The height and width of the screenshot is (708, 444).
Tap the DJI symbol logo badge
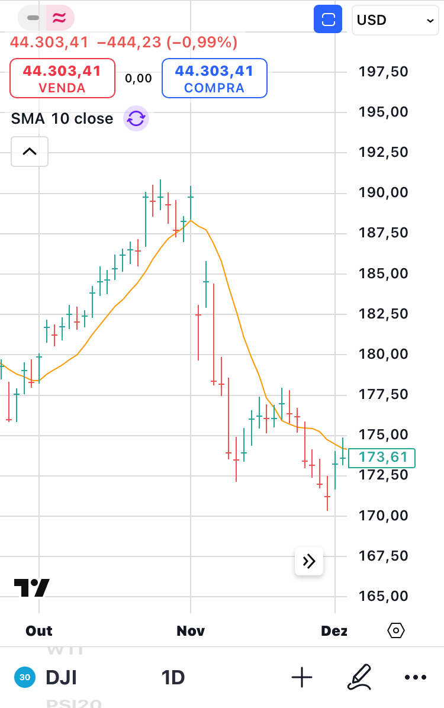(x=25, y=677)
